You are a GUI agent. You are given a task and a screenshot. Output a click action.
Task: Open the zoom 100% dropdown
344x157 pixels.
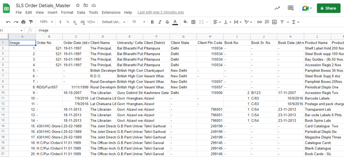[46, 22]
